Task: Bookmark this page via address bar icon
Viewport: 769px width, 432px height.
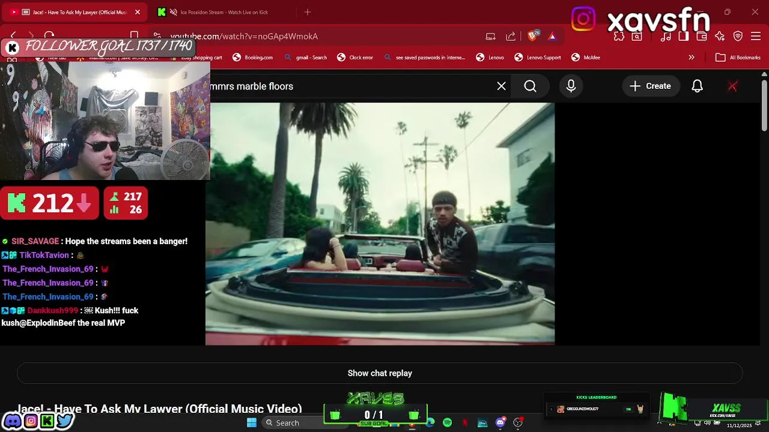Action: pos(135,36)
